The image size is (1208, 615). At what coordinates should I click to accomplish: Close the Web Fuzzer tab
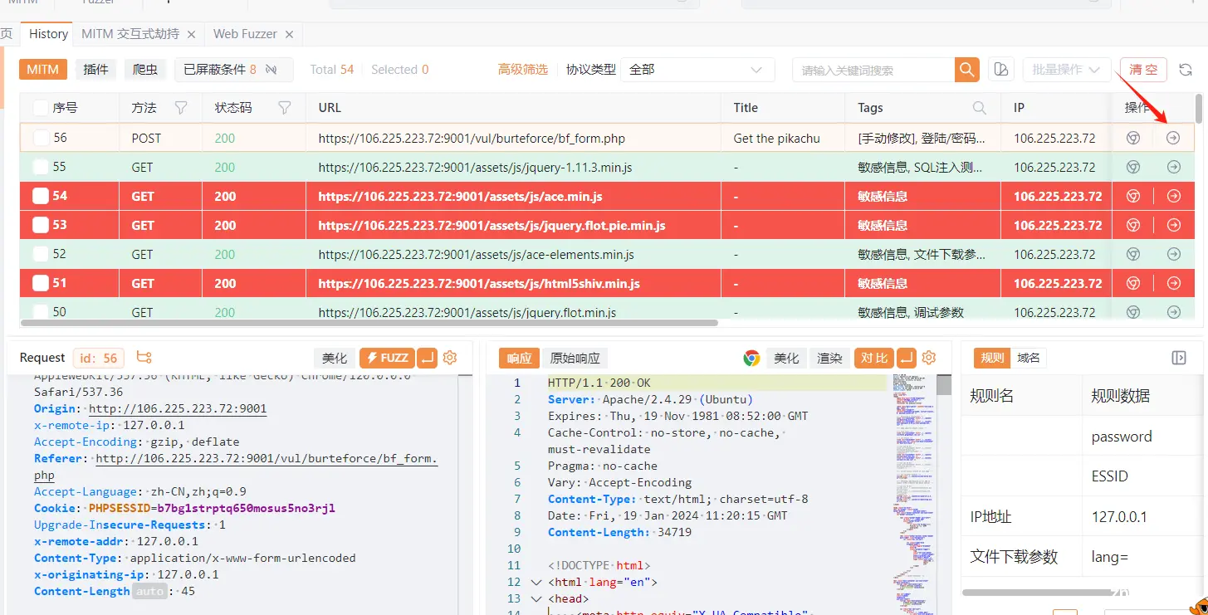(289, 34)
